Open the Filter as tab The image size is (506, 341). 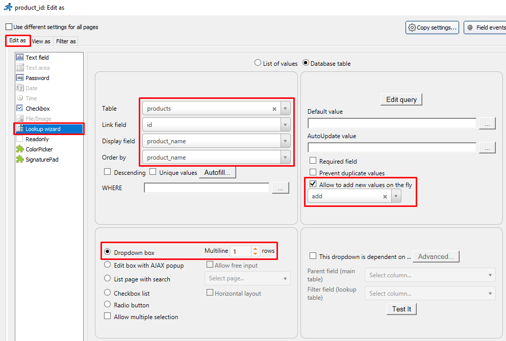tap(66, 41)
